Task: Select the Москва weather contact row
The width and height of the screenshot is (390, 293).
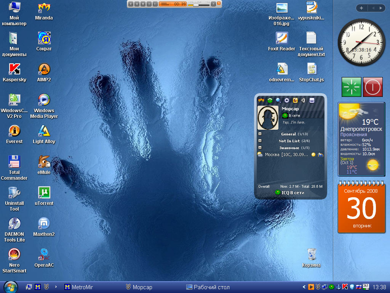Action: coord(290,155)
